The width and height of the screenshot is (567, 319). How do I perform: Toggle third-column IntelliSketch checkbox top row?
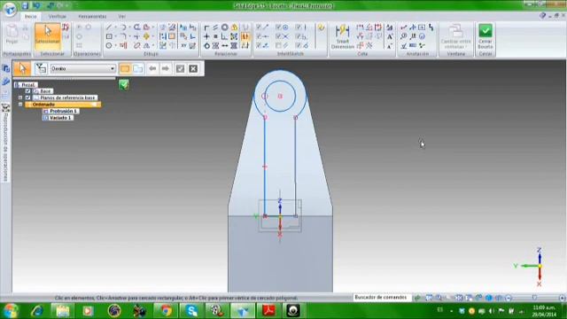click(x=298, y=27)
